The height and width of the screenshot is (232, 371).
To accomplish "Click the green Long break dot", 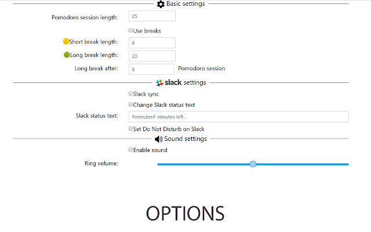I will pyautogui.click(x=67, y=55).
